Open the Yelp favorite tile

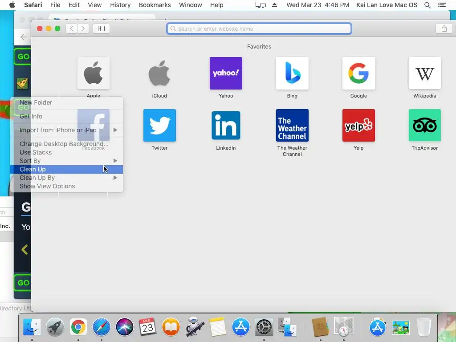point(358,125)
